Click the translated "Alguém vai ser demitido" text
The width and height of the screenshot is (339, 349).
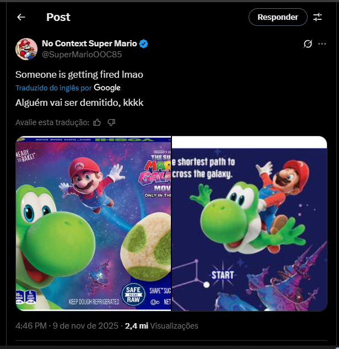tap(79, 103)
